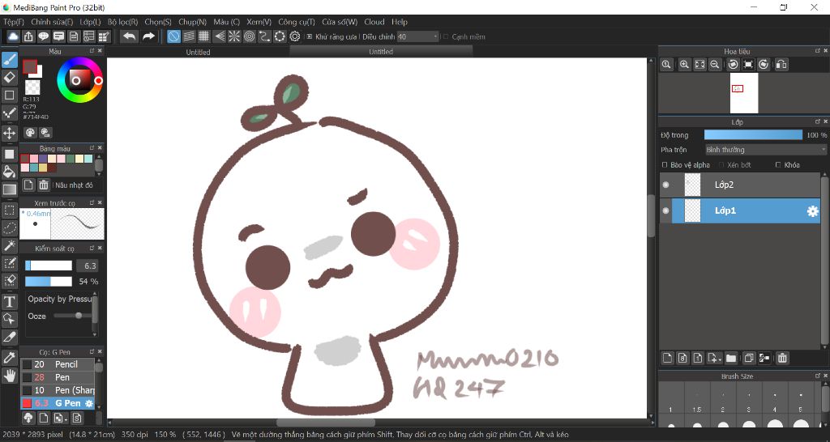Toggle Khử răng cưa anti-aliasing checkbox

point(310,36)
